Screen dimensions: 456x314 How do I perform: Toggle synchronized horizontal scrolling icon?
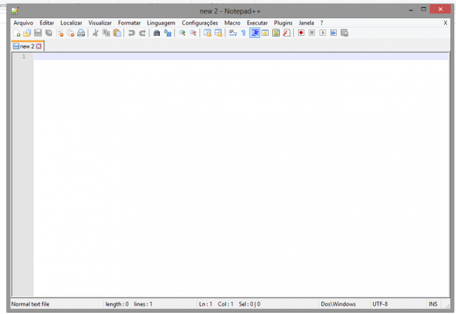click(x=218, y=33)
